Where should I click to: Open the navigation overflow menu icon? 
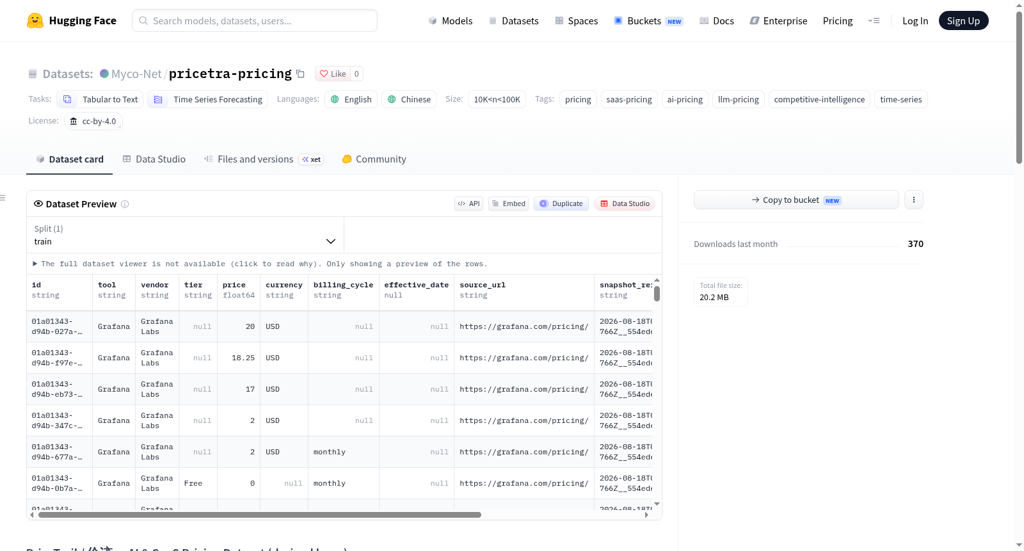[x=874, y=20]
